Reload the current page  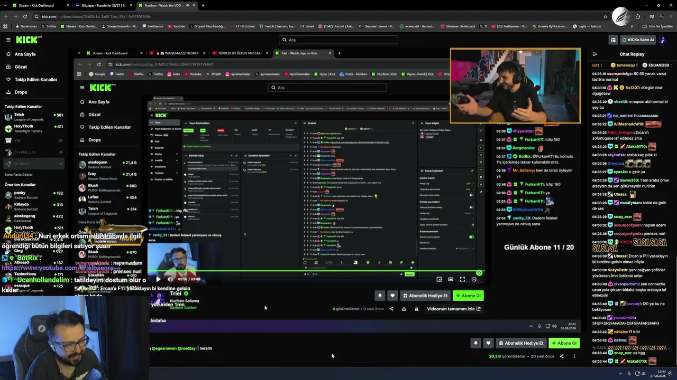[25, 16]
